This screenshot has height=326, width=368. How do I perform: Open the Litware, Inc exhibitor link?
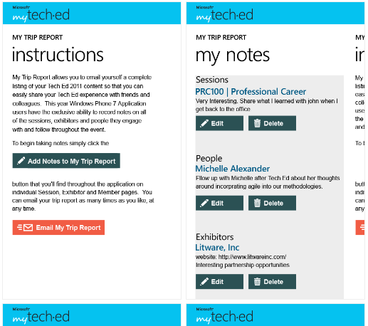[x=217, y=248]
